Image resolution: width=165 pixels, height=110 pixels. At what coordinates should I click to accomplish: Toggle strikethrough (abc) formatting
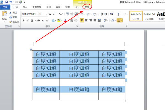pos(38,21)
